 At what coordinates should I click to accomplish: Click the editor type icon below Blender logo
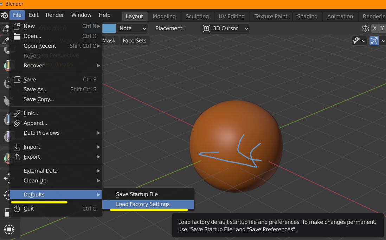(x=5, y=28)
